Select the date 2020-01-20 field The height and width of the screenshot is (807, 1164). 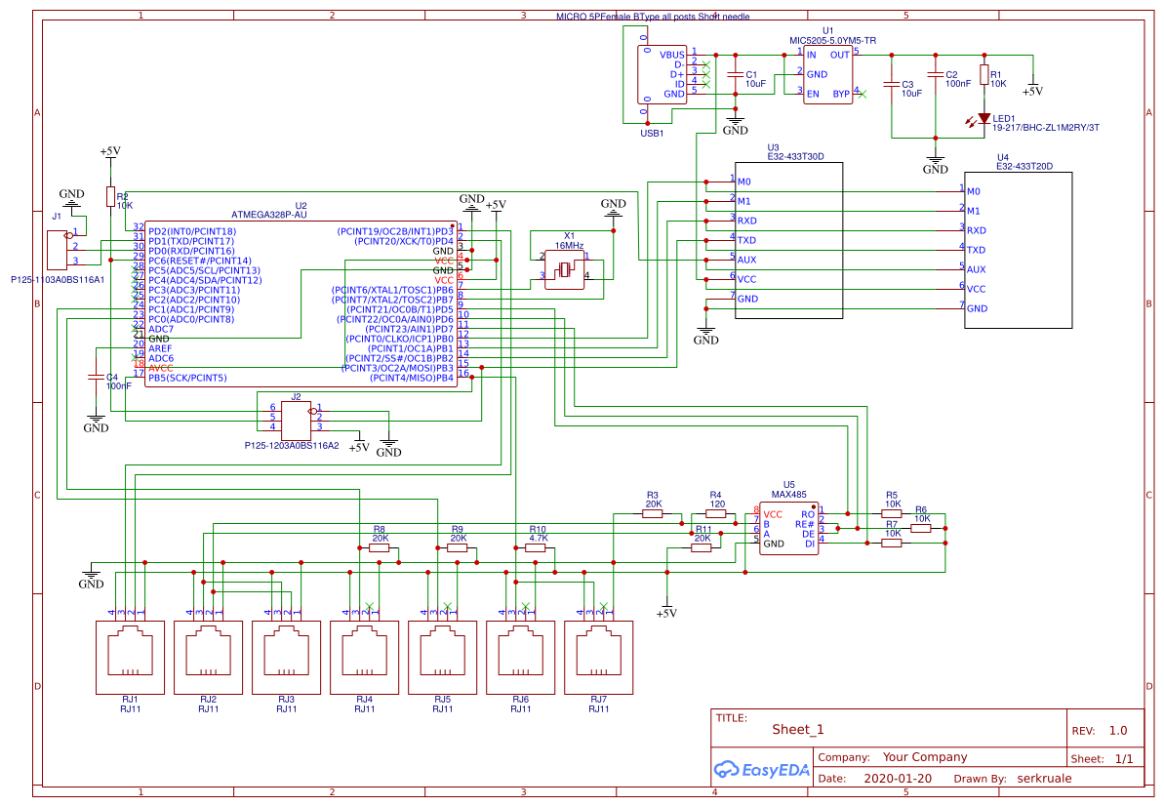pyautogui.click(x=898, y=780)
